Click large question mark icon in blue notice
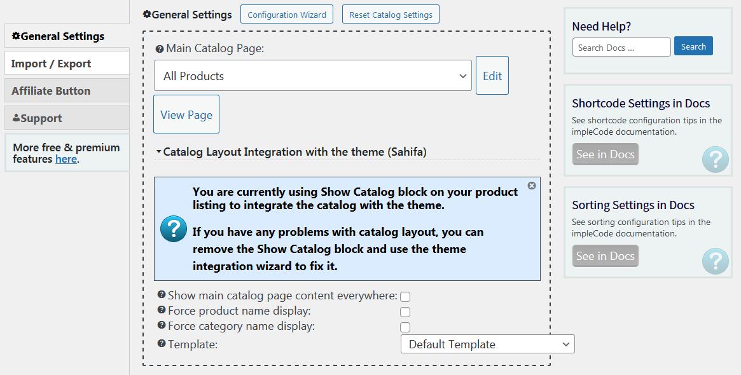 click(174, 229)
